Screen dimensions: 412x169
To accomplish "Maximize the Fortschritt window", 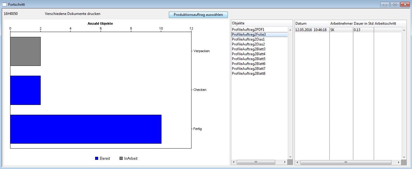I will 395,5.
